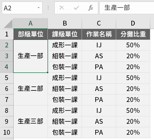Confirm entry with the checkmark icon

[76, 8]
